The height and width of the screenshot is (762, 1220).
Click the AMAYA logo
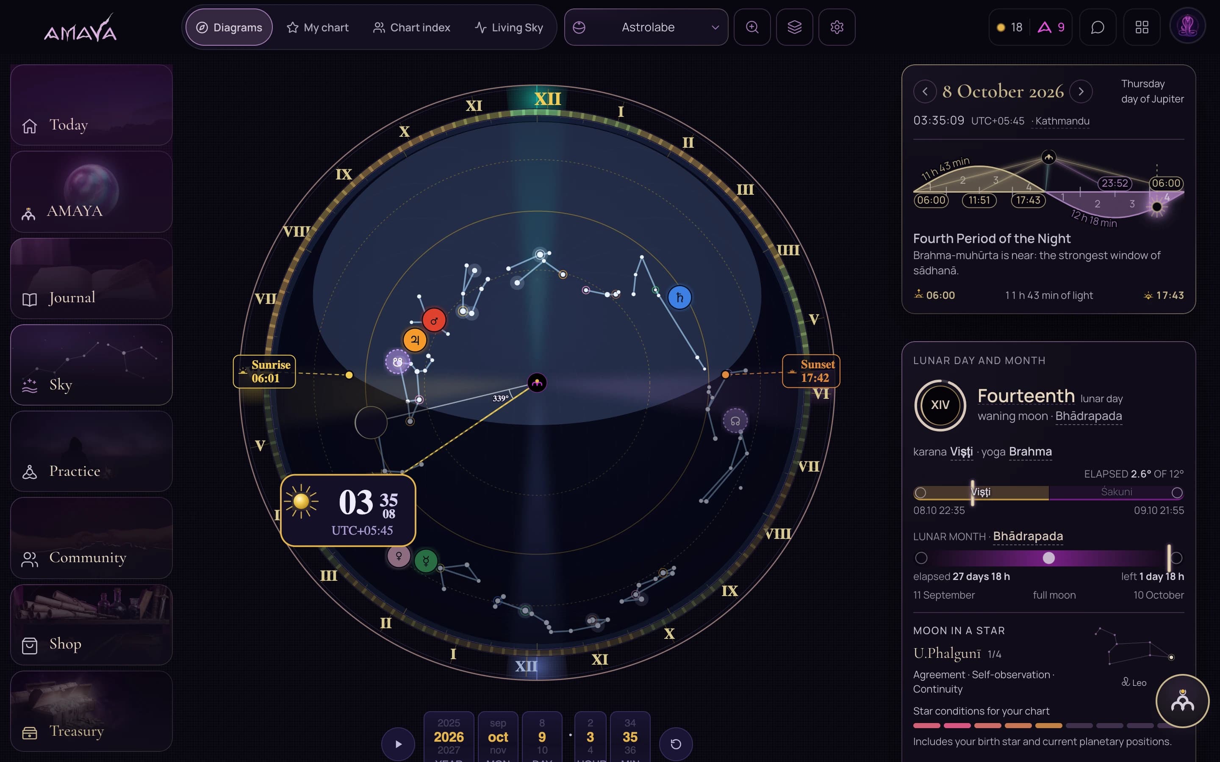(80, 28)
